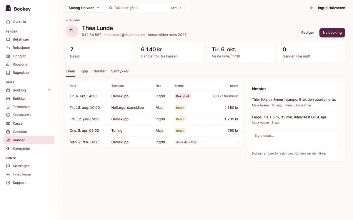Viewport: 353px width, 220px height.
Task: Click the Kunder people icon in sidebar
Action: click(8, 140)
